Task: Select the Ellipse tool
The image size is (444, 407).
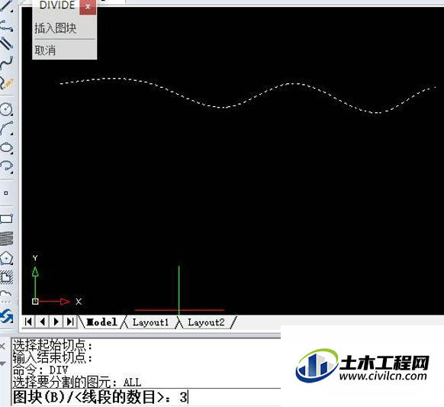Action: click(6, 147)
